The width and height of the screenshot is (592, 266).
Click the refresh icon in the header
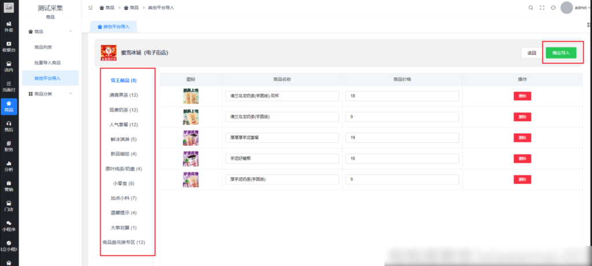[553, 8]
